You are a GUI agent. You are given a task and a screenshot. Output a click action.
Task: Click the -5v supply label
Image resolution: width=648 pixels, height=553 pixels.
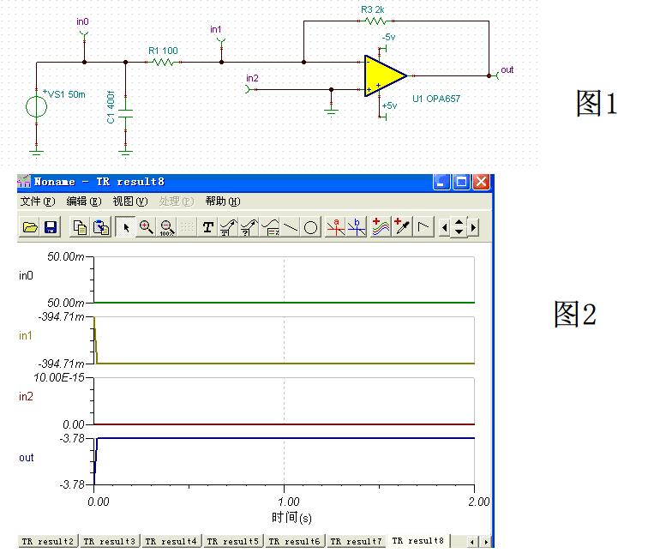pos(388,37)
